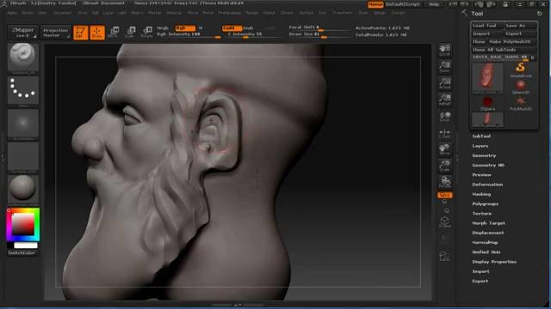The width and height of the screenshot is (551, 309).
Task: Toggle the Local symmetry icon
Action: (444, 117)
